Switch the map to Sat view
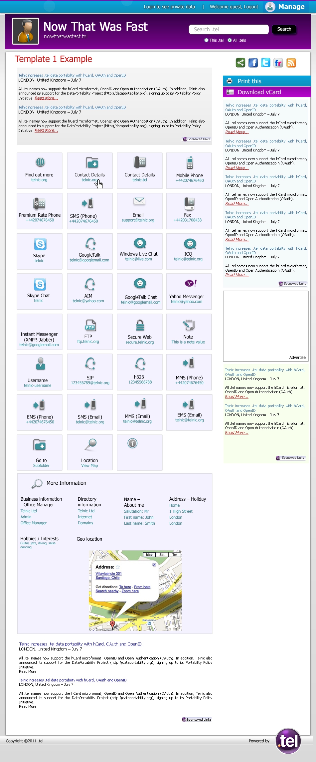This screenshot has width=316, height=762. [x=162, y=555]
